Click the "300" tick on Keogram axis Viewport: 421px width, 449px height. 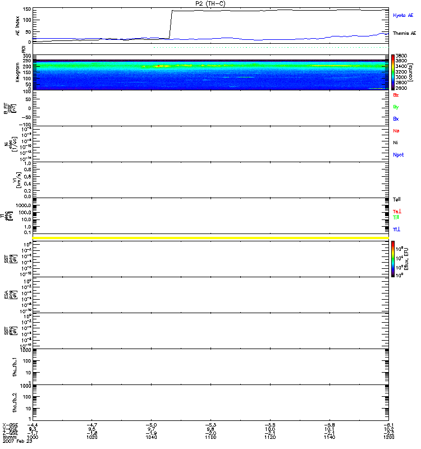click(x=27, y=56)
